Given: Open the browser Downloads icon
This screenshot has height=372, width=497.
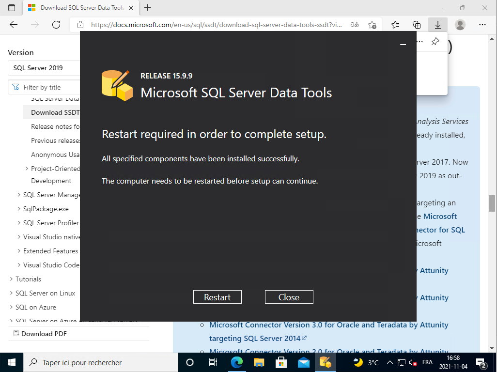Looking at the screenshot, I should coord(437,25).
